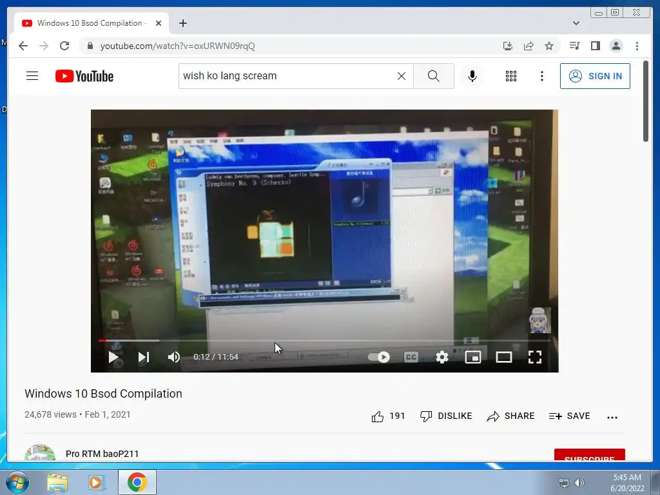Open video settings gear
Image resolution: width=660 pixels, height=495 pixels.
pyautogui.click(x=442, y=357)
